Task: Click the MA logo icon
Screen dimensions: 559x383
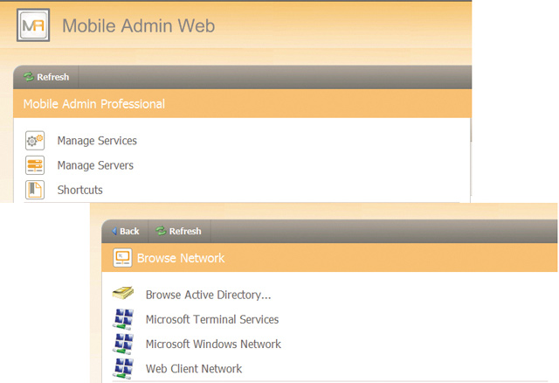Action: click(33, 25)
